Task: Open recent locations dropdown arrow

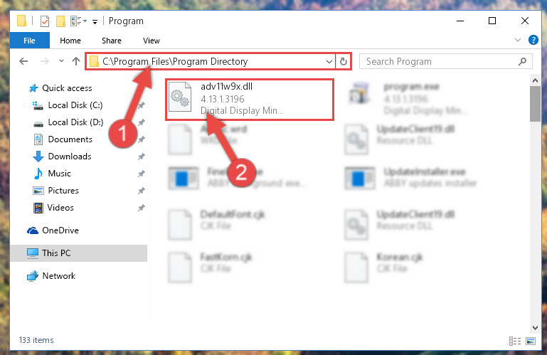Action: 61,61
